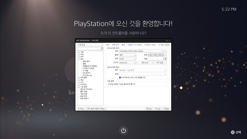Open the 포맷 dropdown showing YUY2 1920×1080
Viewport: 247px width, 139px height.
(x=157, y=55)
